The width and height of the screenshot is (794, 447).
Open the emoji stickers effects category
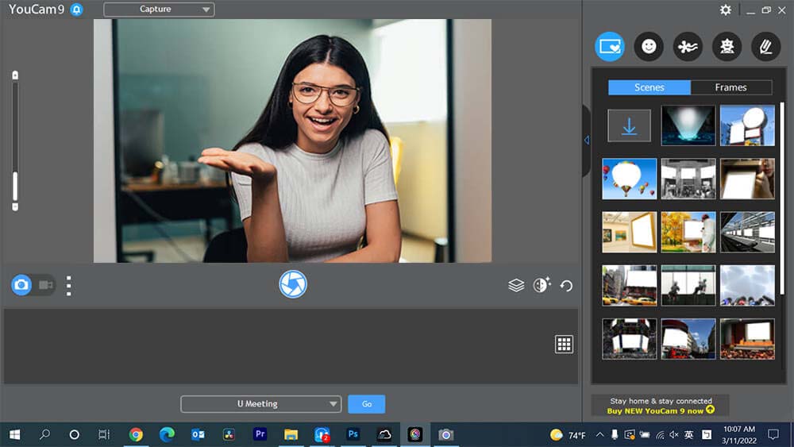pyautogui.click(x=649, y=47)
